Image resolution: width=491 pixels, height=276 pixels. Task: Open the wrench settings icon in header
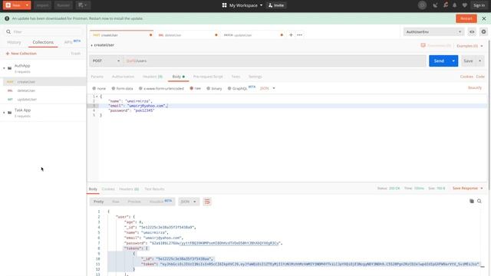[445, 5]
